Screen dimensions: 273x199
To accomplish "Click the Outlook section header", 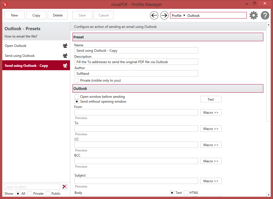I will tap(168, 88).
